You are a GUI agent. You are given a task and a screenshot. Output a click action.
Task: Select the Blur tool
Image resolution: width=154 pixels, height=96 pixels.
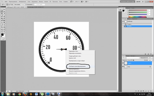click(2, 23)
